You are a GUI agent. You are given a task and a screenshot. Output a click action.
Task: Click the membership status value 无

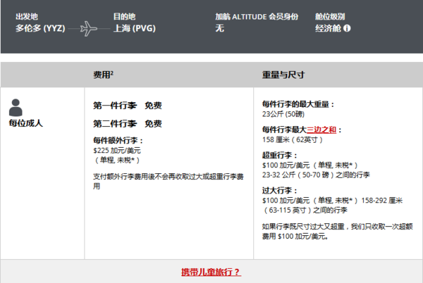[x=219, y=29]
